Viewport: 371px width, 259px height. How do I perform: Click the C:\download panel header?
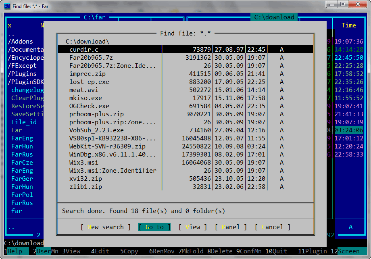pos(274,17)
